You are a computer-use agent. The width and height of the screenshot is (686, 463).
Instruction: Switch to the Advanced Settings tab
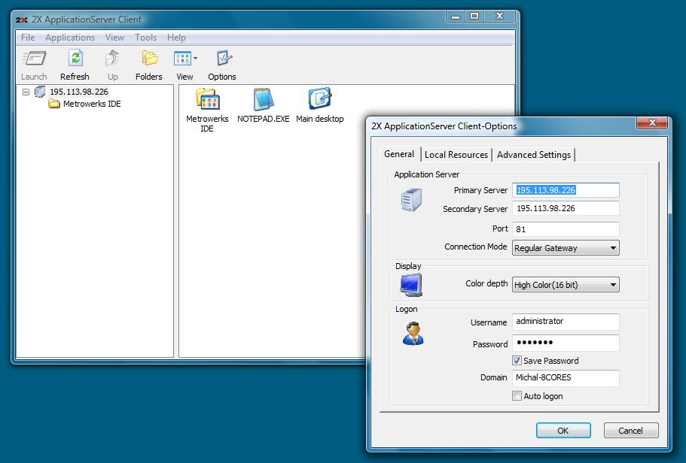[534, 155]
